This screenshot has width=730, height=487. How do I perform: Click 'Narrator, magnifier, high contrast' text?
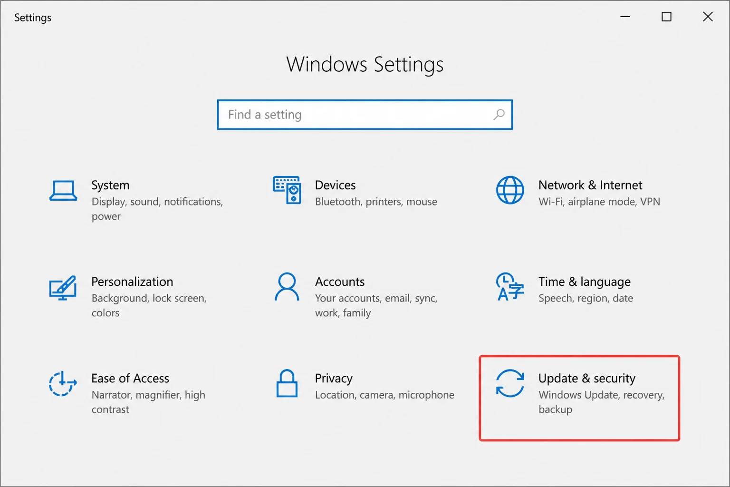(148, 402)
